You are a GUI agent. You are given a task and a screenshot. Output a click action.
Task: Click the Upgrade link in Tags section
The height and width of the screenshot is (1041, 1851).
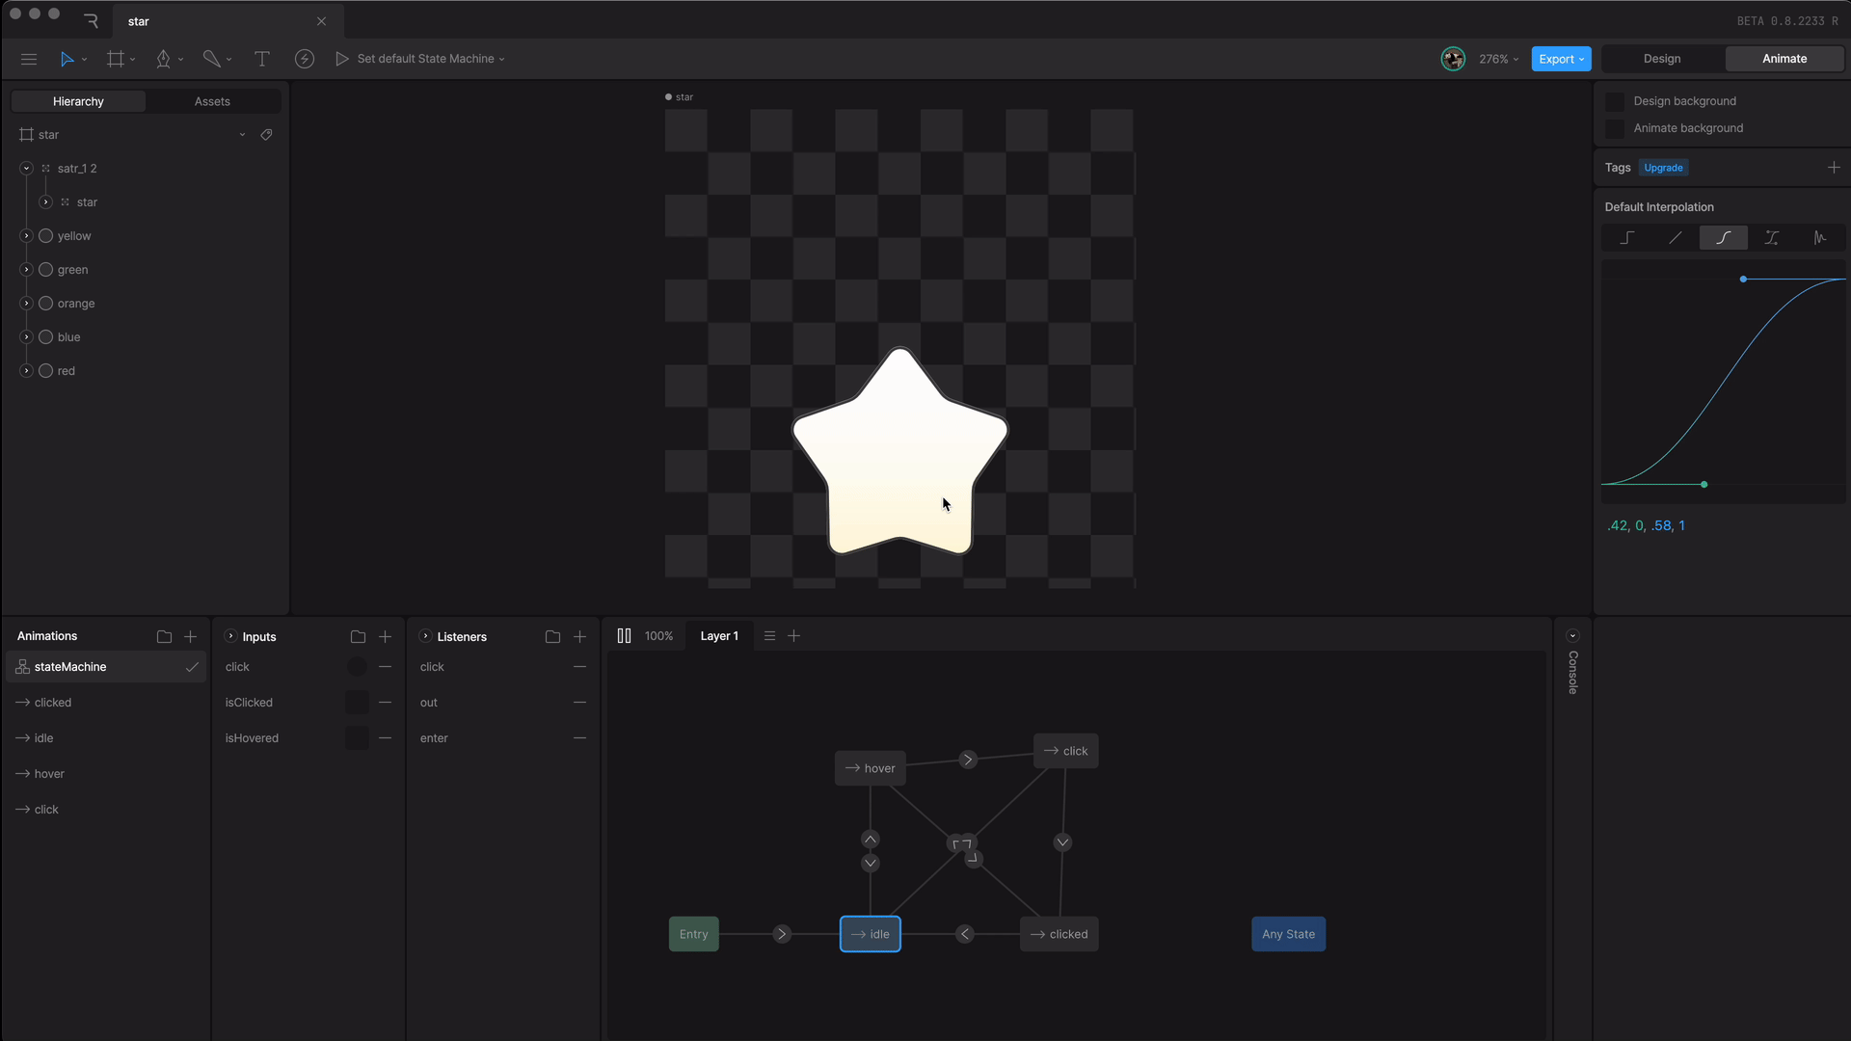point(1664,167)
